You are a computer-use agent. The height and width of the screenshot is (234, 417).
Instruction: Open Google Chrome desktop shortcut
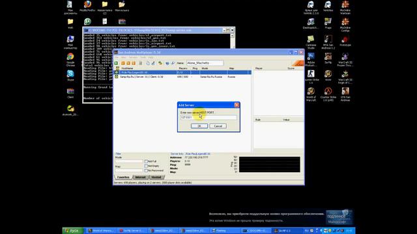pyautogui.click(x=70, y=59)
